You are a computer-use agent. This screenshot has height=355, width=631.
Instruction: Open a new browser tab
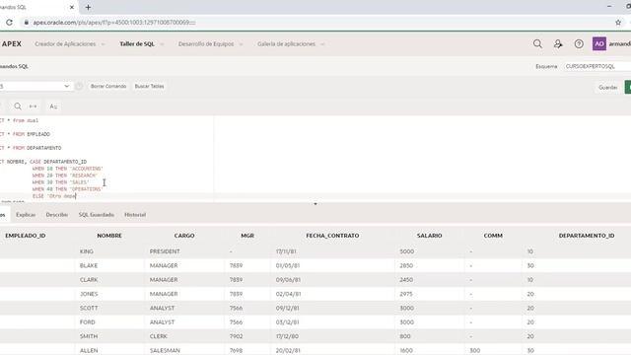click(88, 7)
